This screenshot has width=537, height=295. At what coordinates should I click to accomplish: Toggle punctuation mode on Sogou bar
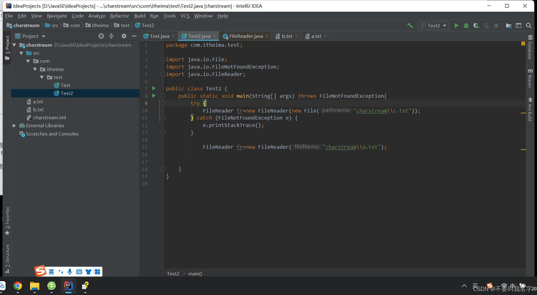tap(61, 272)
